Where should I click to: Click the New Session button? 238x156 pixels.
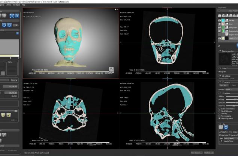pos(196,153)
